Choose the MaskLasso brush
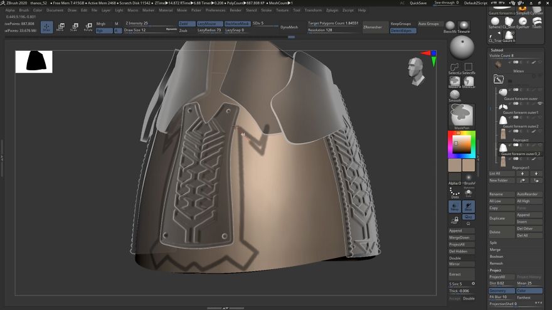 pyautogui.click(x=468, y=82)
